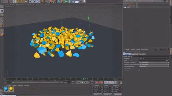Switch to Model mode cube icon
Viewport: 172px width, 96px height.
[2, 11]
